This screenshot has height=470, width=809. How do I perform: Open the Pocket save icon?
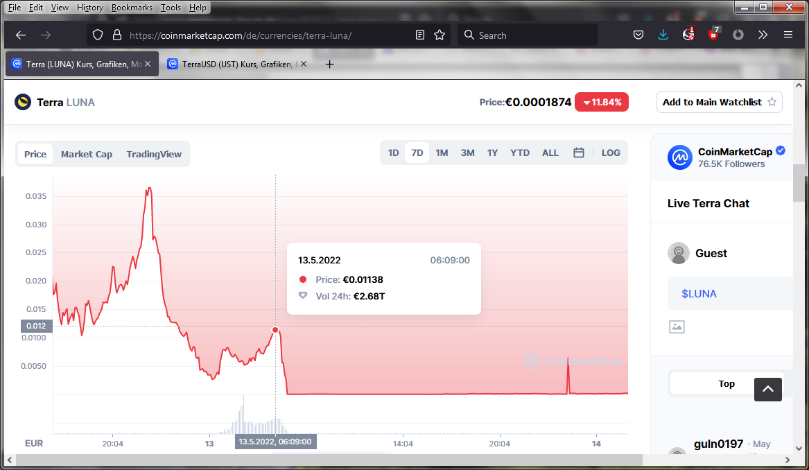point(638,35)
